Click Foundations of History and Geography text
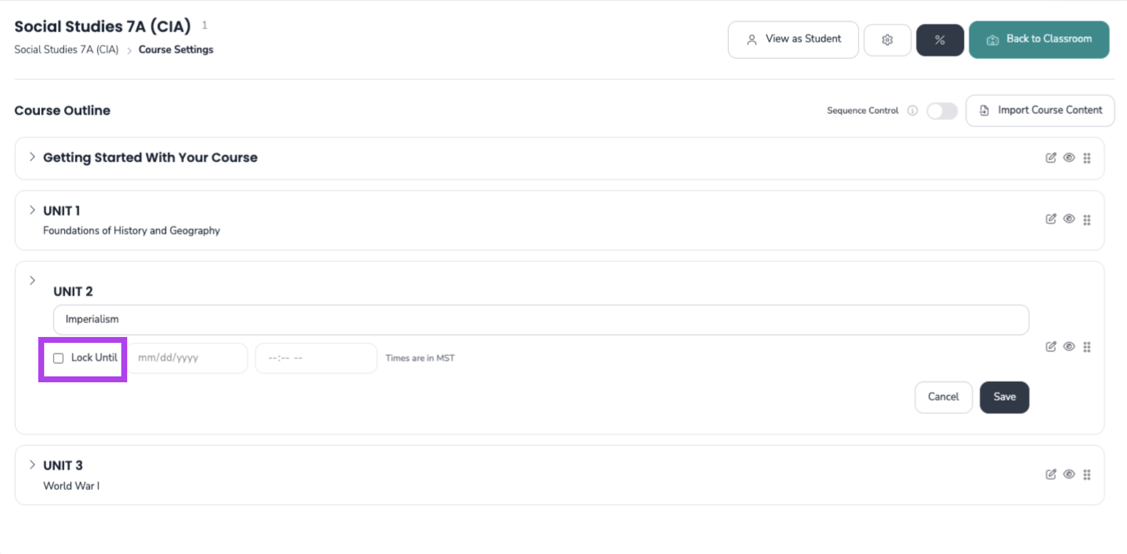This screenshot has height=554, width=1127. coord(131,231)
